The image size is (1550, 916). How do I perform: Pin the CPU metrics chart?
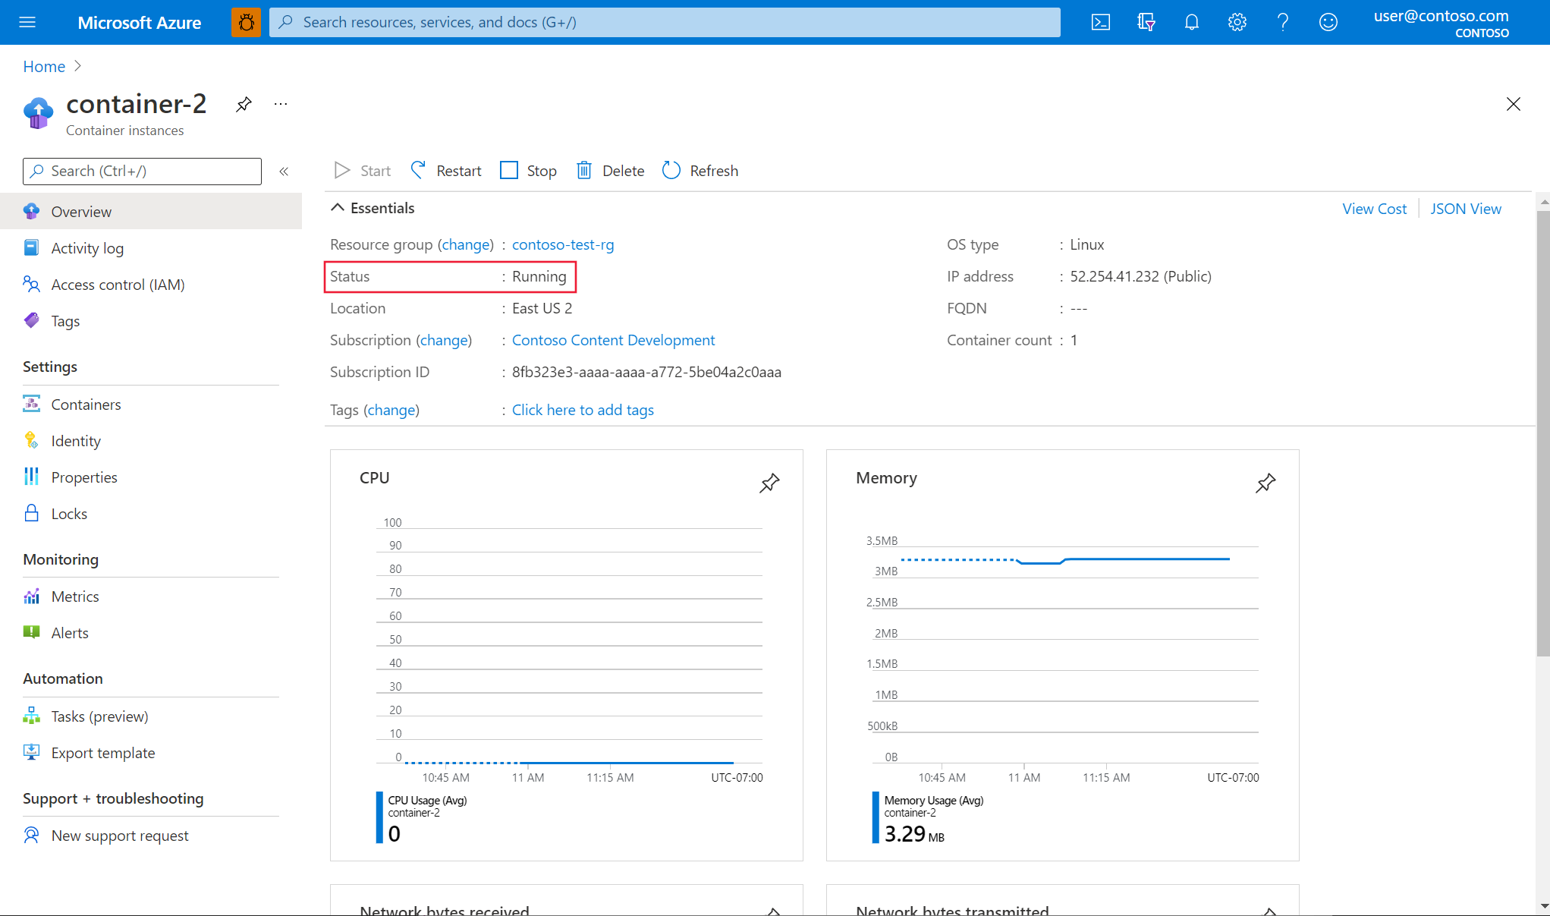pos(769,482)
